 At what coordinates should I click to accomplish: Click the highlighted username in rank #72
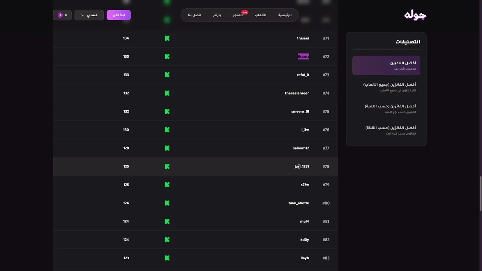point(304,57)
